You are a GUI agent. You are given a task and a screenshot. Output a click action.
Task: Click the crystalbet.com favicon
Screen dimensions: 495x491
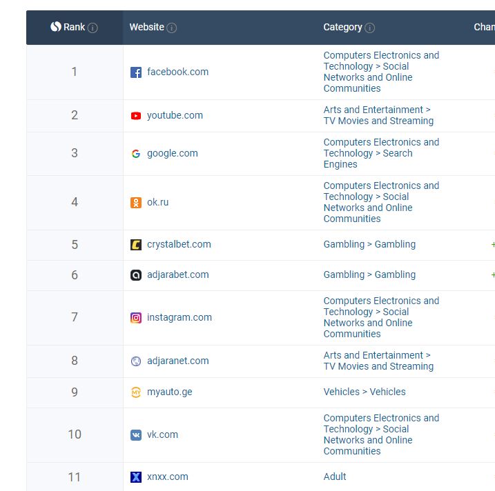click(x=136, y=245)
